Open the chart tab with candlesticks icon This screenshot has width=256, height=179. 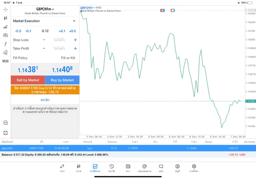click(x=78, y=168)
